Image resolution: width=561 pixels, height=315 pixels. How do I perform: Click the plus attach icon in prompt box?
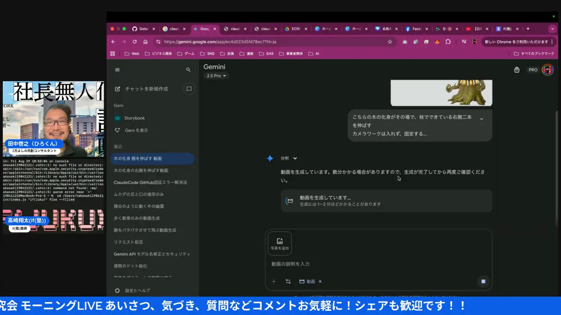[x=274, y=281]
